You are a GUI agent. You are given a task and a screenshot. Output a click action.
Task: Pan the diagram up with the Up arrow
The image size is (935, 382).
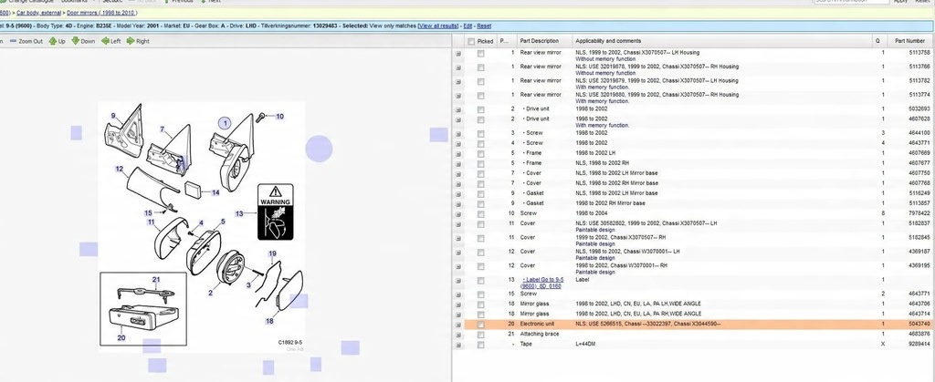53,41
